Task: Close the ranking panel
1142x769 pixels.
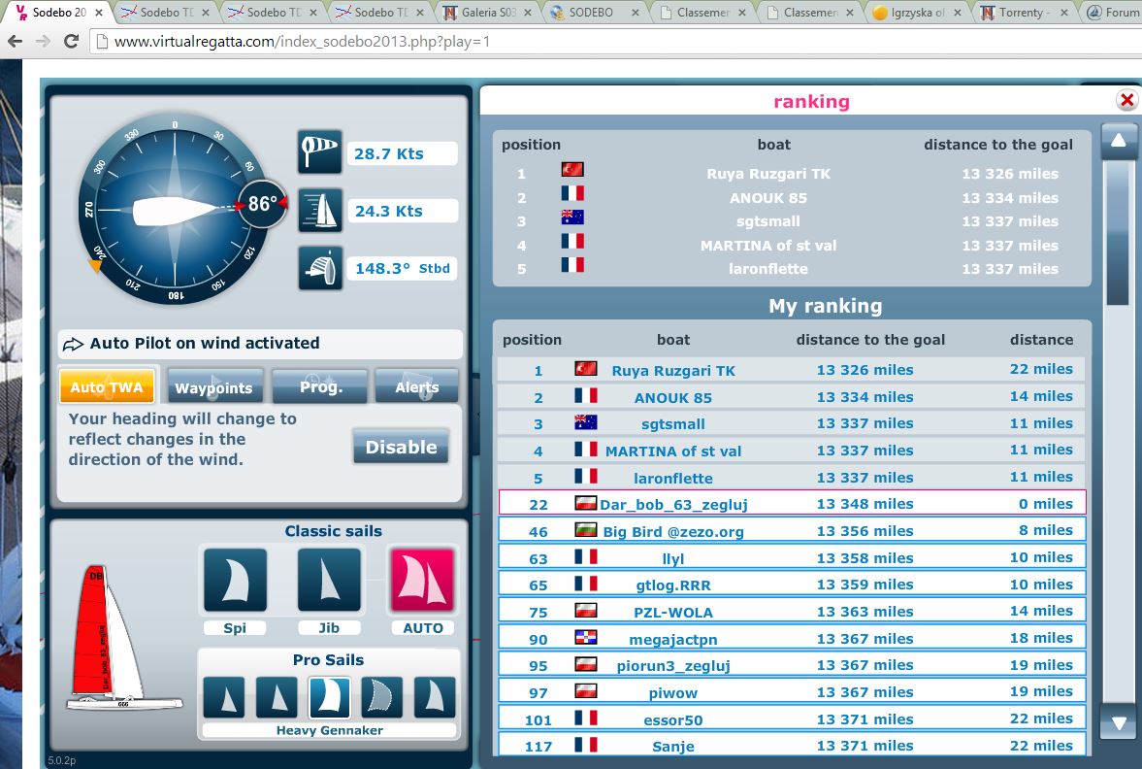Action: tap(1126, 101)
